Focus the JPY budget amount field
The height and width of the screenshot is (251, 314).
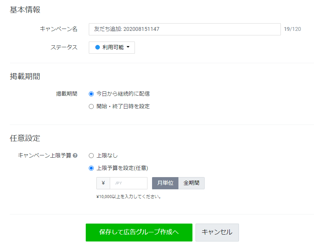[x=128, y=183]
